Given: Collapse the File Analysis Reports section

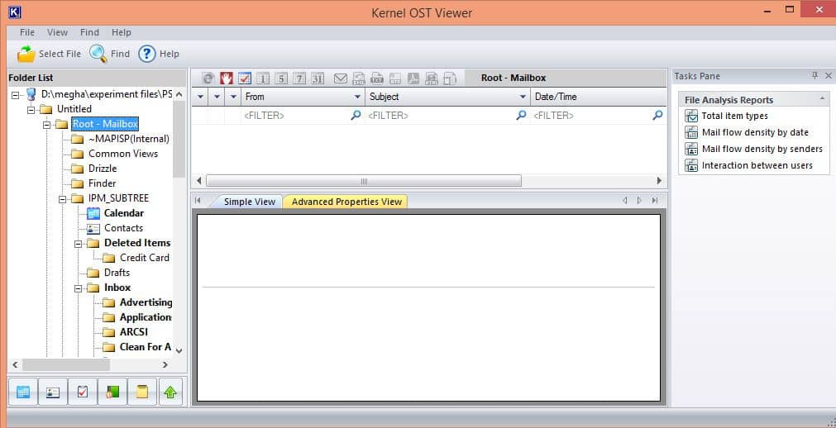Looking at the screenshot, I should 822,99.
